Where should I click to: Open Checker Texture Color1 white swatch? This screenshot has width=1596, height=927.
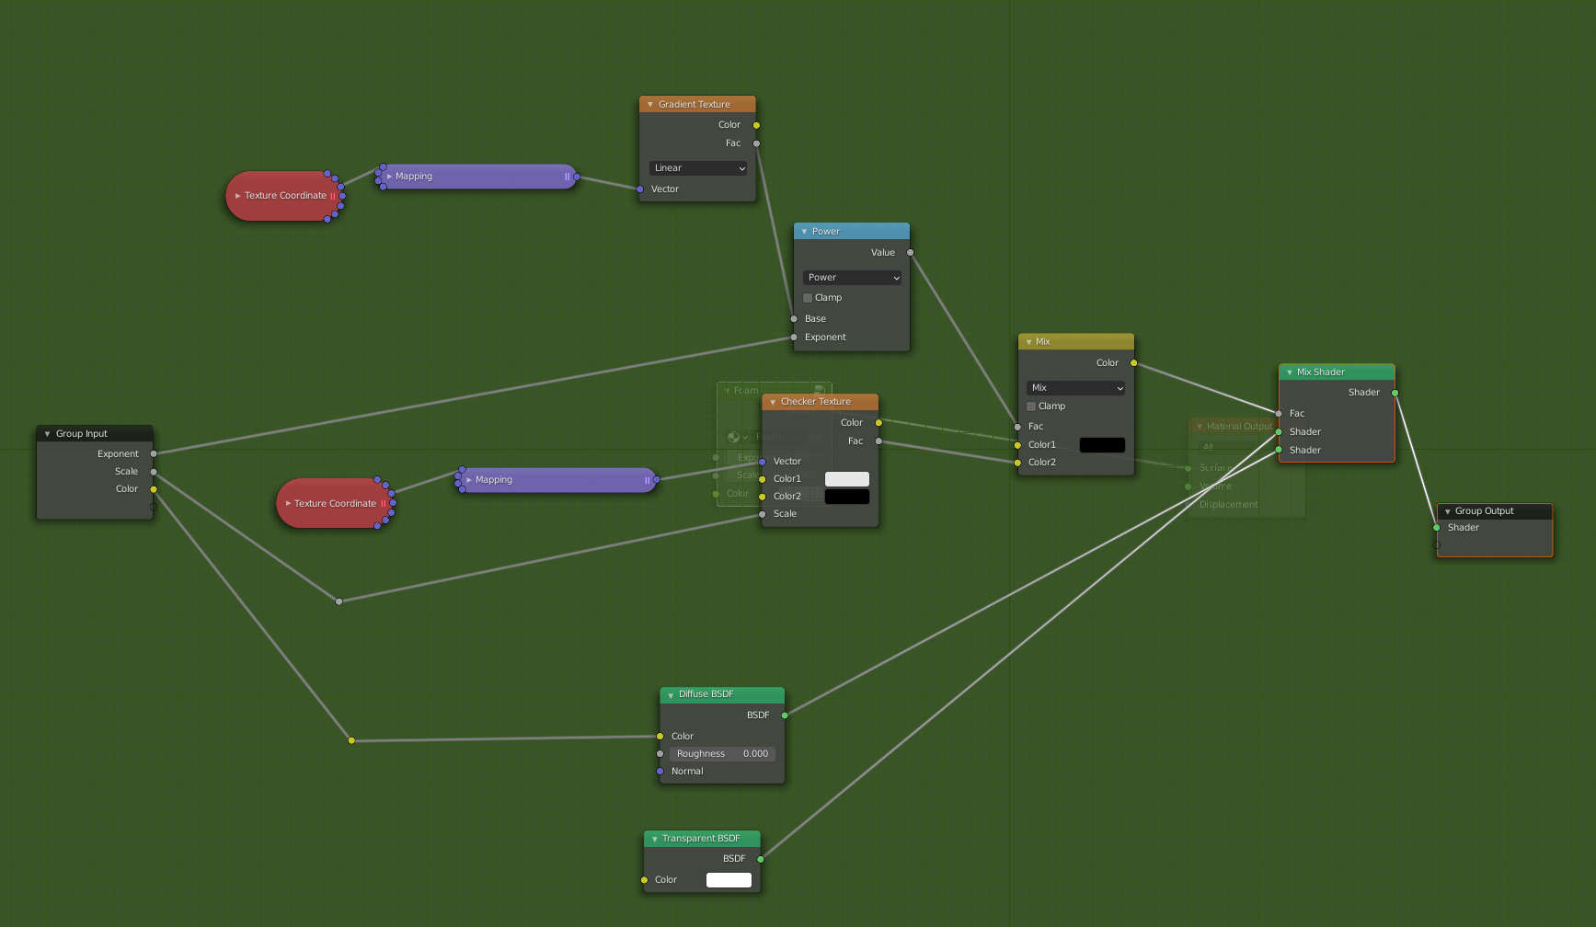pos(847,479)
